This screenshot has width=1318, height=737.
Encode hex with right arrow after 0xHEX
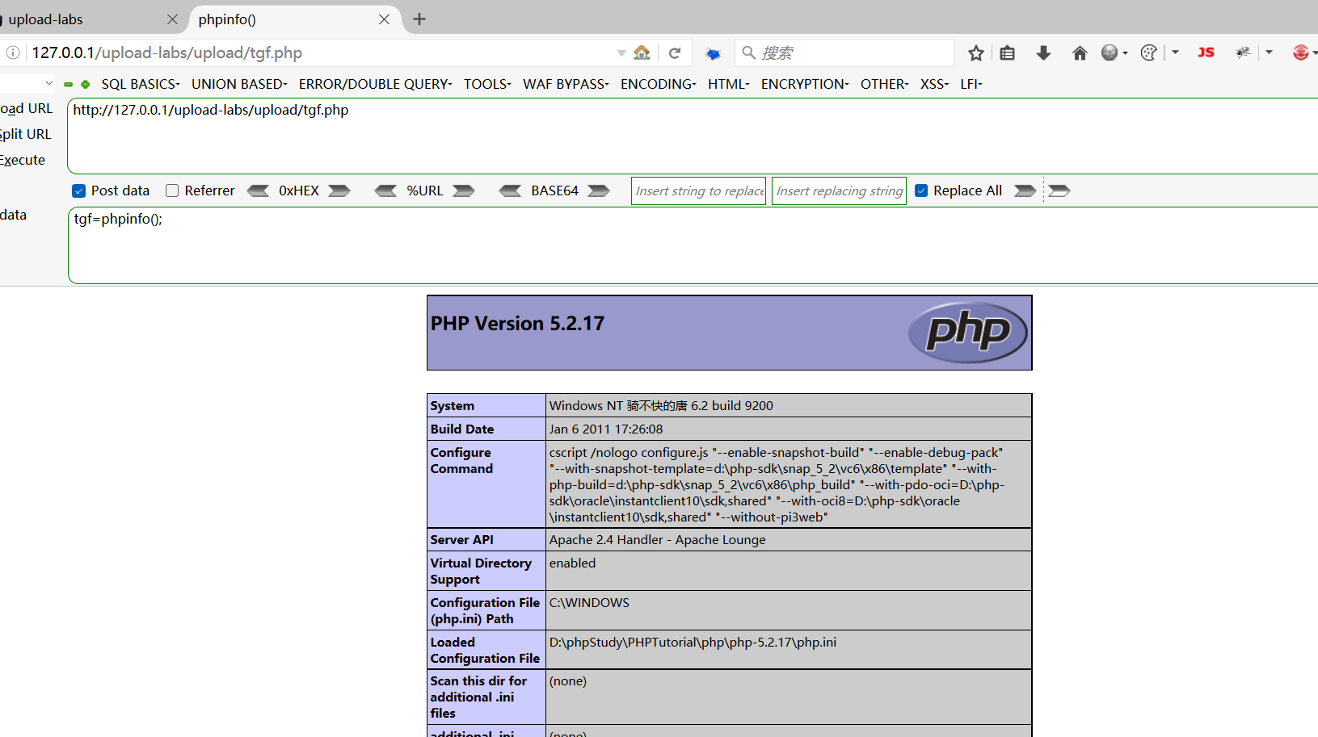[x=339, y=191]
